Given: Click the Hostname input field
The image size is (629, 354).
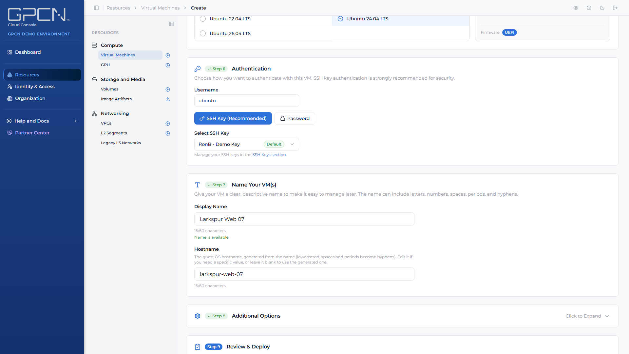Looking at the screenshot, I should click(x=304, y=274).
